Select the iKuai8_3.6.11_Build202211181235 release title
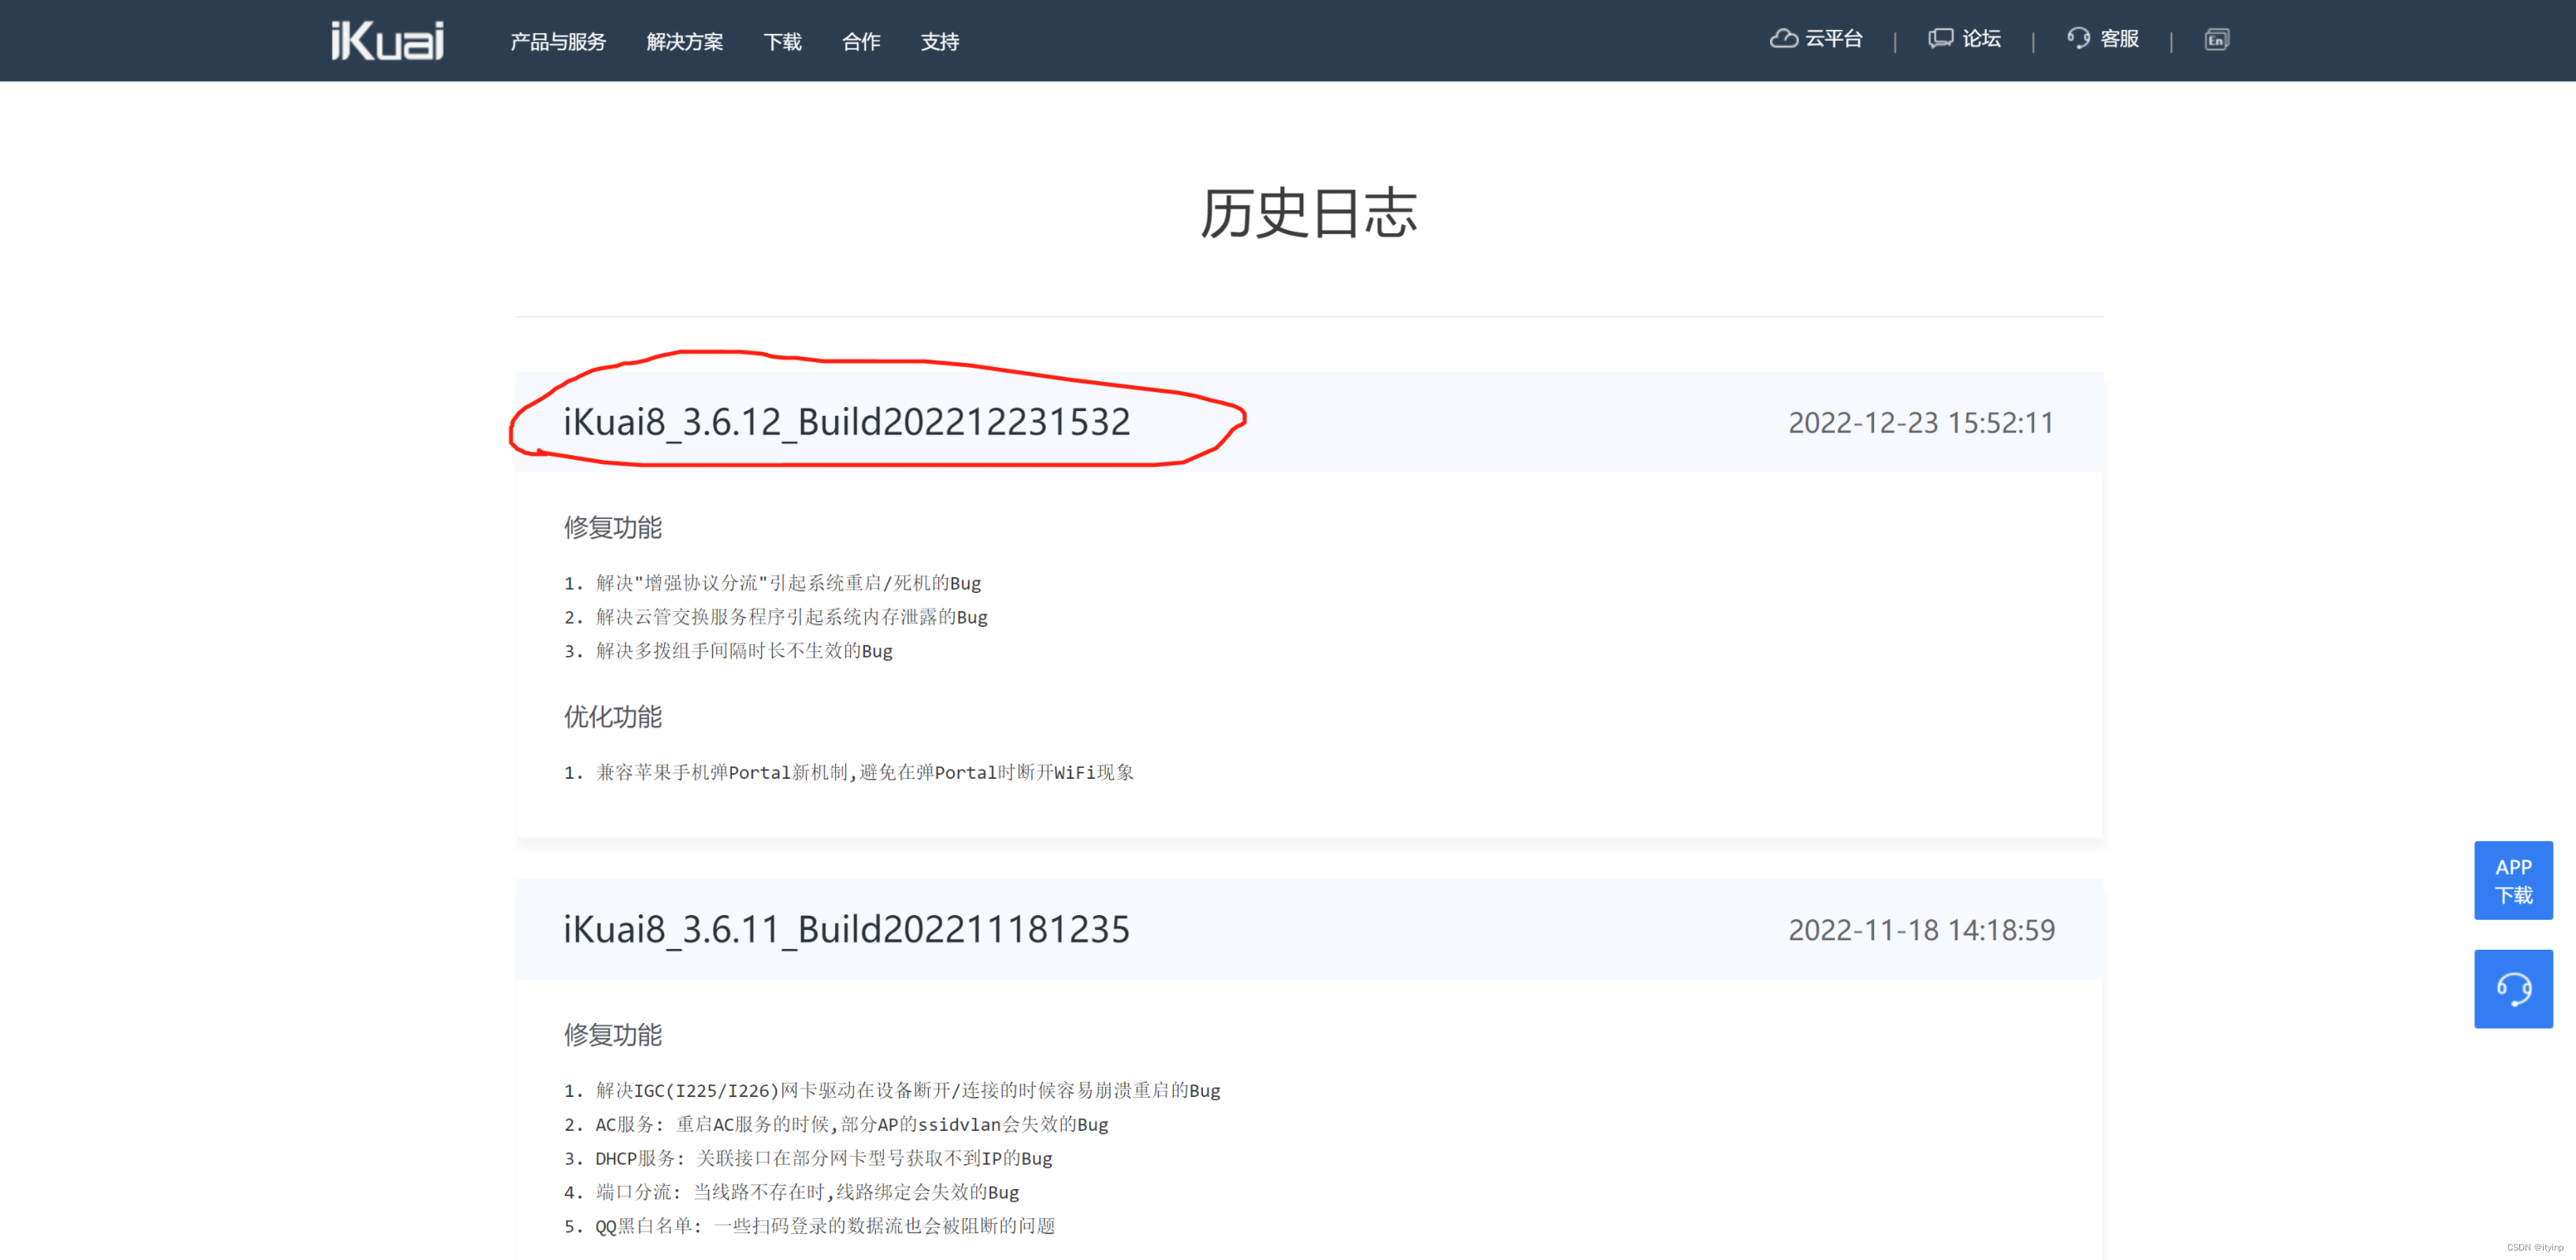Screen dimensions: 2576x1260 tap(846, 930)
